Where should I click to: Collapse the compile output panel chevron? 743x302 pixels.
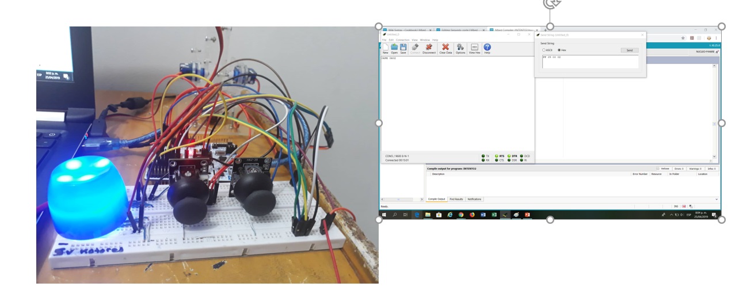(x=717, y=199)
